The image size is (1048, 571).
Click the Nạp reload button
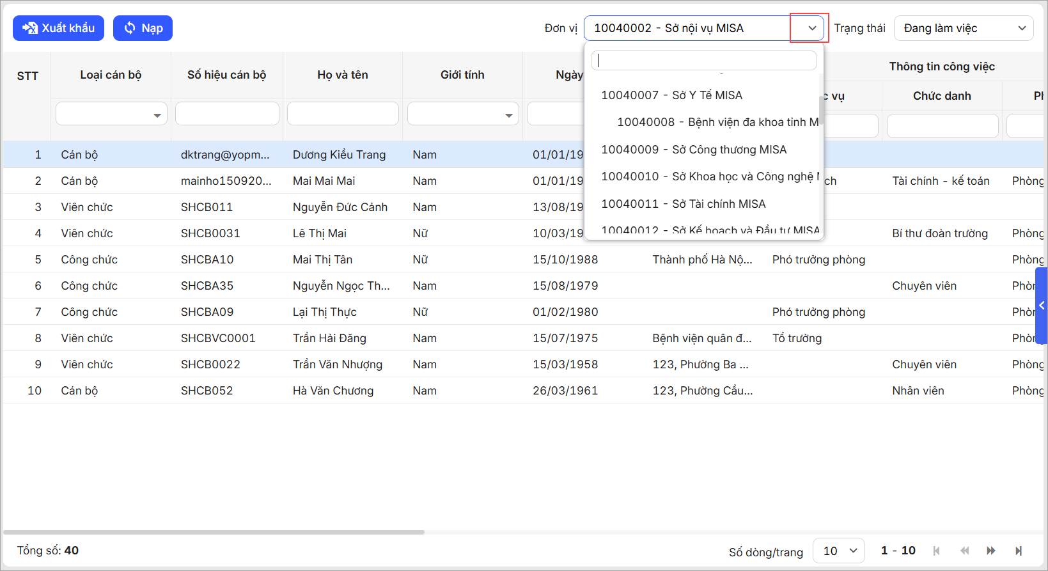[x=143, y=28]
